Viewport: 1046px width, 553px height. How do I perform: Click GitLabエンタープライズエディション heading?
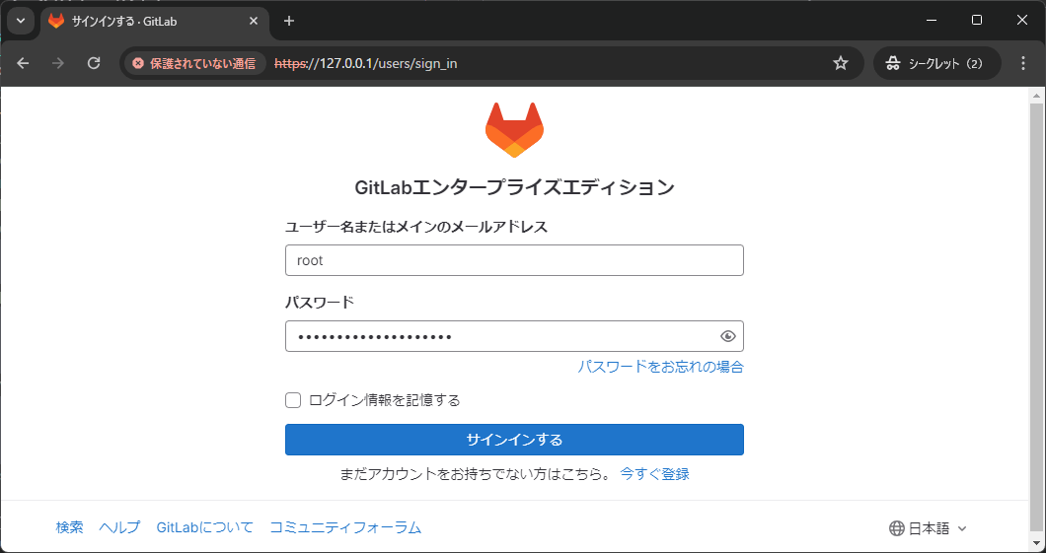click(514, 187)
